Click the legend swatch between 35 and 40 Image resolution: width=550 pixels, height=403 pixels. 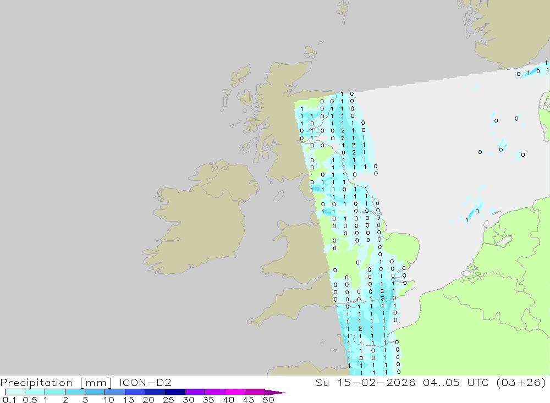tap(215, 392)
